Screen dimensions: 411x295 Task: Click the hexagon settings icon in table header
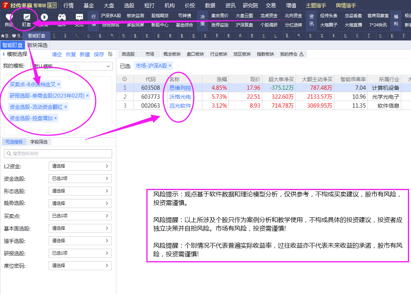pos(125,79)
